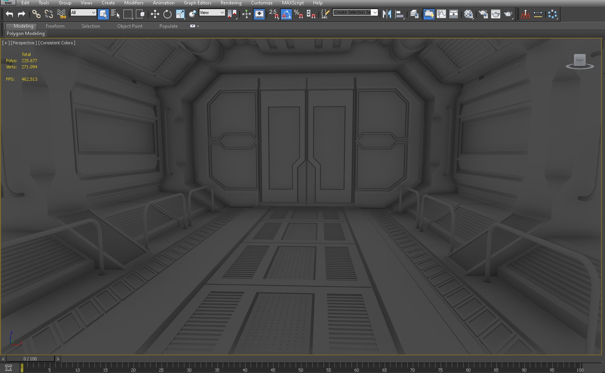
Task: Toggle Angle Snap
Action: [286, 14]
